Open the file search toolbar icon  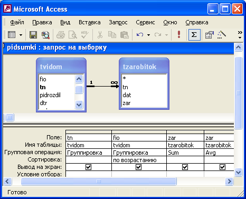tap(45, 35)
